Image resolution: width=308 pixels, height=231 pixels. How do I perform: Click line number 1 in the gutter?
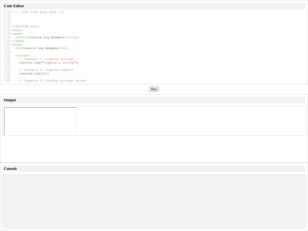point(9,12)
